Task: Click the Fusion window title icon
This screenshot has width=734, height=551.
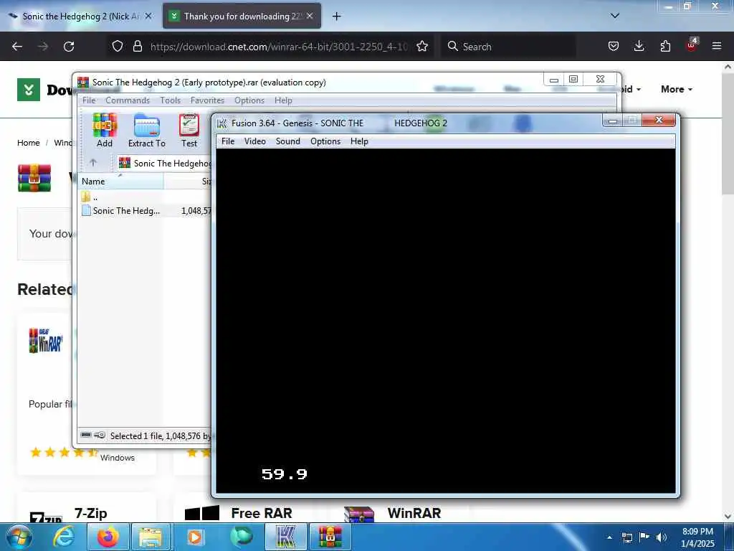Action: [222, 123]
